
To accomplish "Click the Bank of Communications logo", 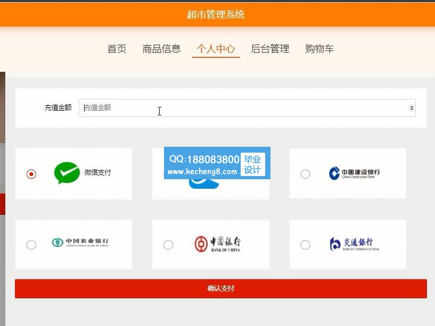I will click(x=354, y=244).
